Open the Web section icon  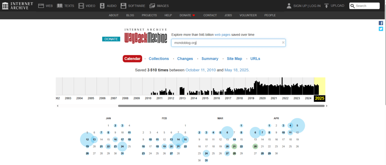(41, 6)
